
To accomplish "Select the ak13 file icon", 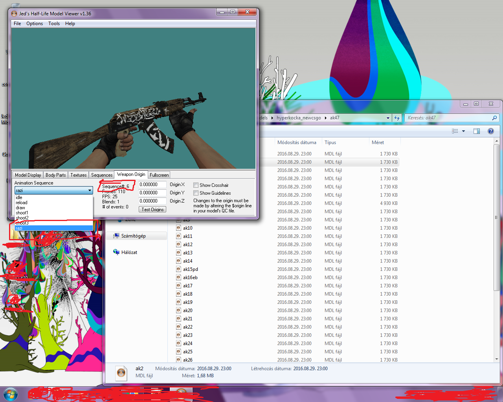I will pyautogui.click(x=179, y=252).
